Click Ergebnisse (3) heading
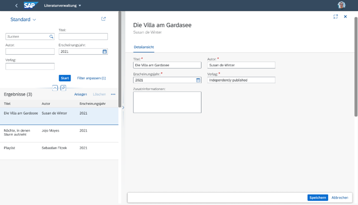Viewport: 358px width, 205px height. (x=18, y=94)
